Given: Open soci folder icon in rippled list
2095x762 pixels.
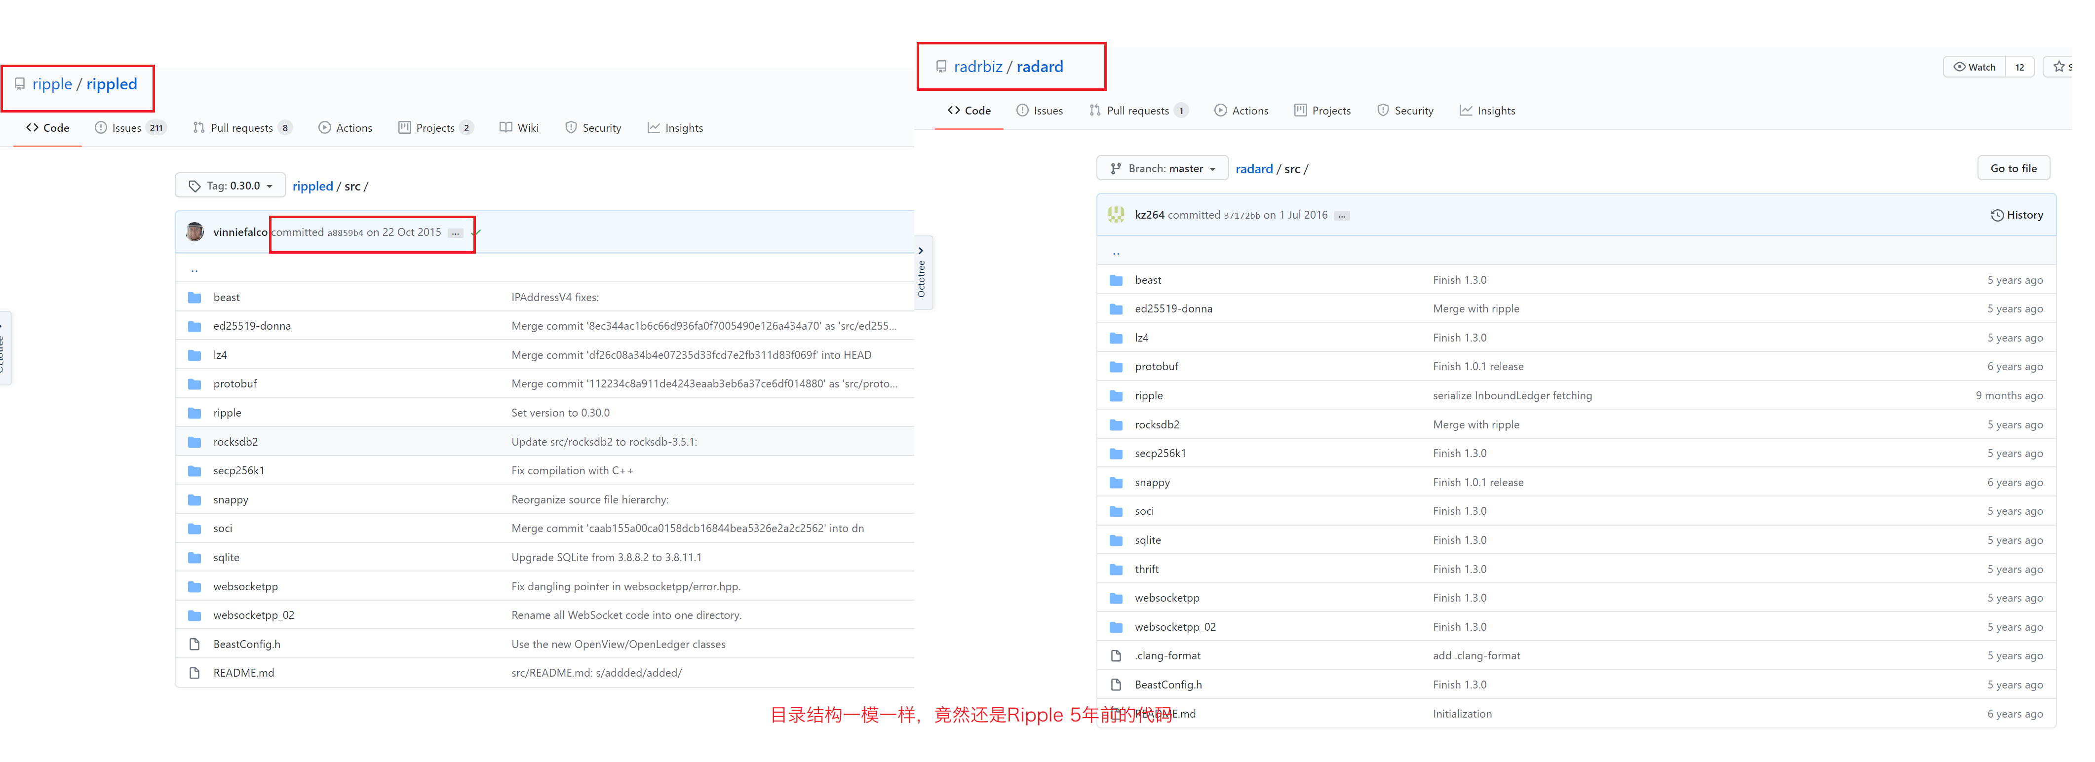Looking at the screenshot, I should pos(194,529).
